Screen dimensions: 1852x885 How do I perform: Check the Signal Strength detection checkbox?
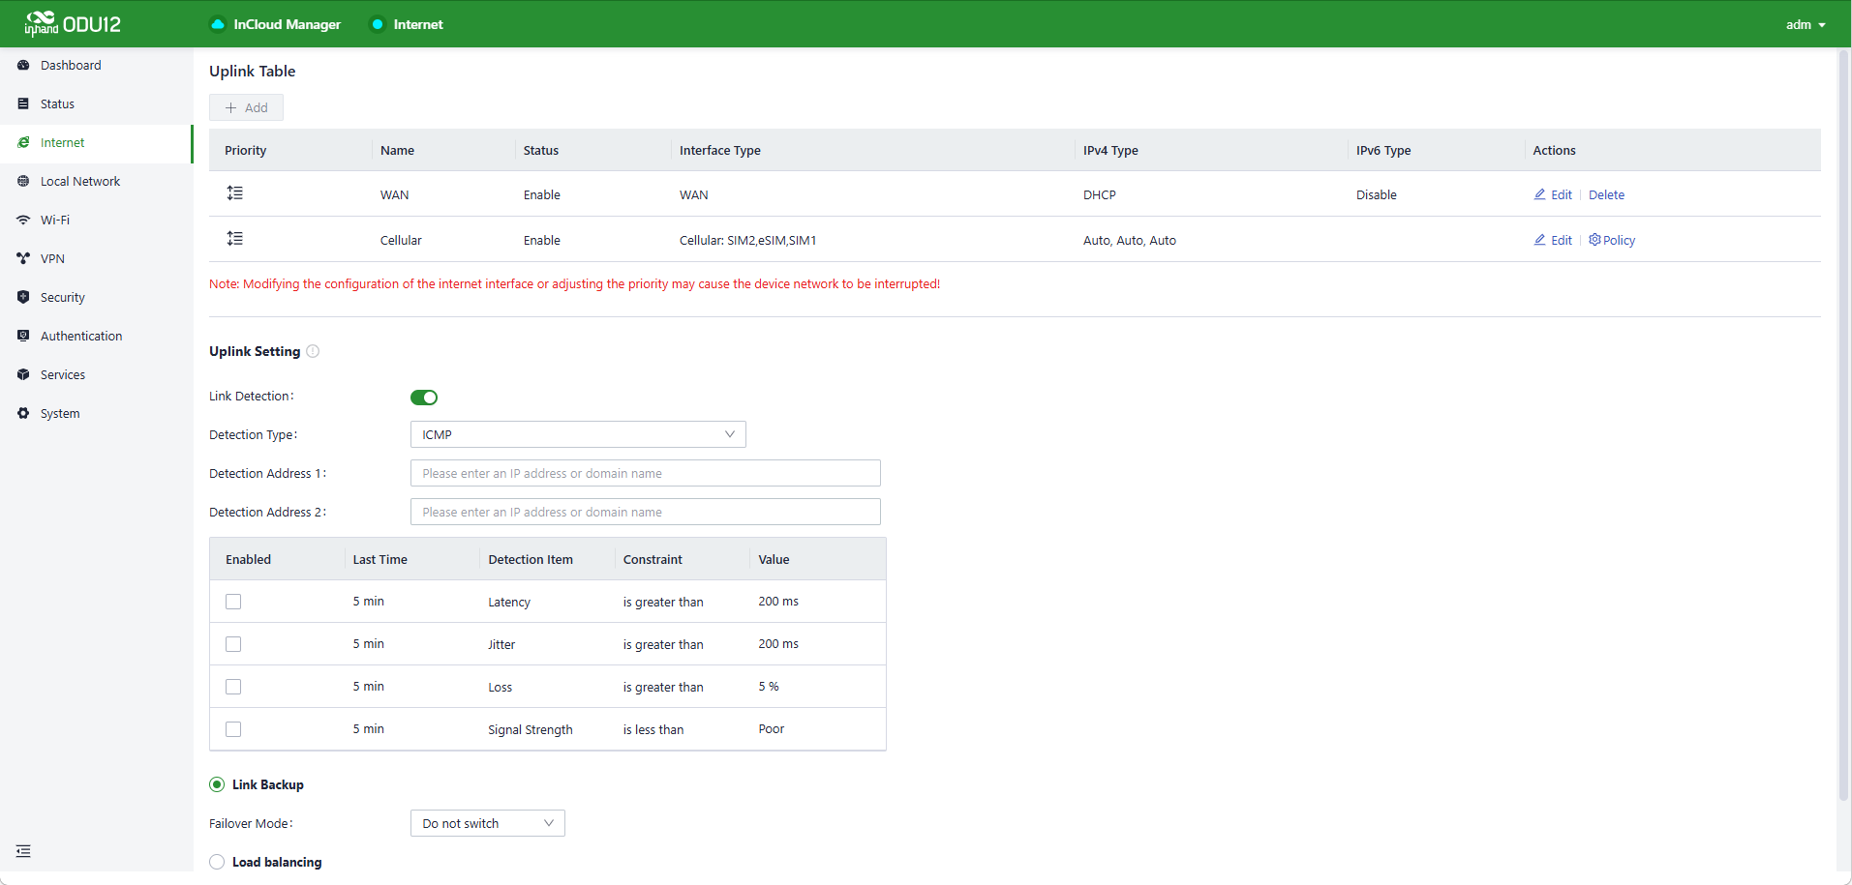(x=233, y=729)
